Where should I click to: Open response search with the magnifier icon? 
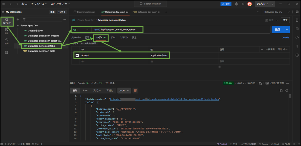(x=287, y=90)
